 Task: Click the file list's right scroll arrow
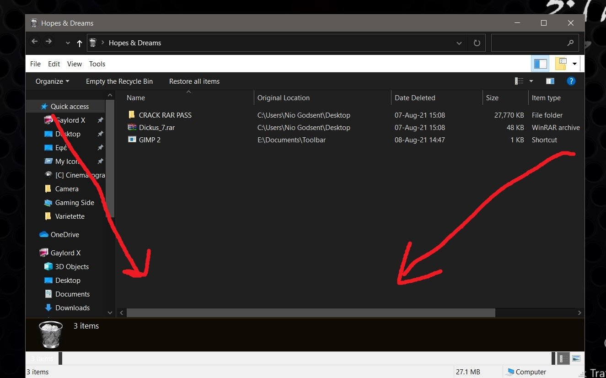pyautogui.click(x=579, y=313)
